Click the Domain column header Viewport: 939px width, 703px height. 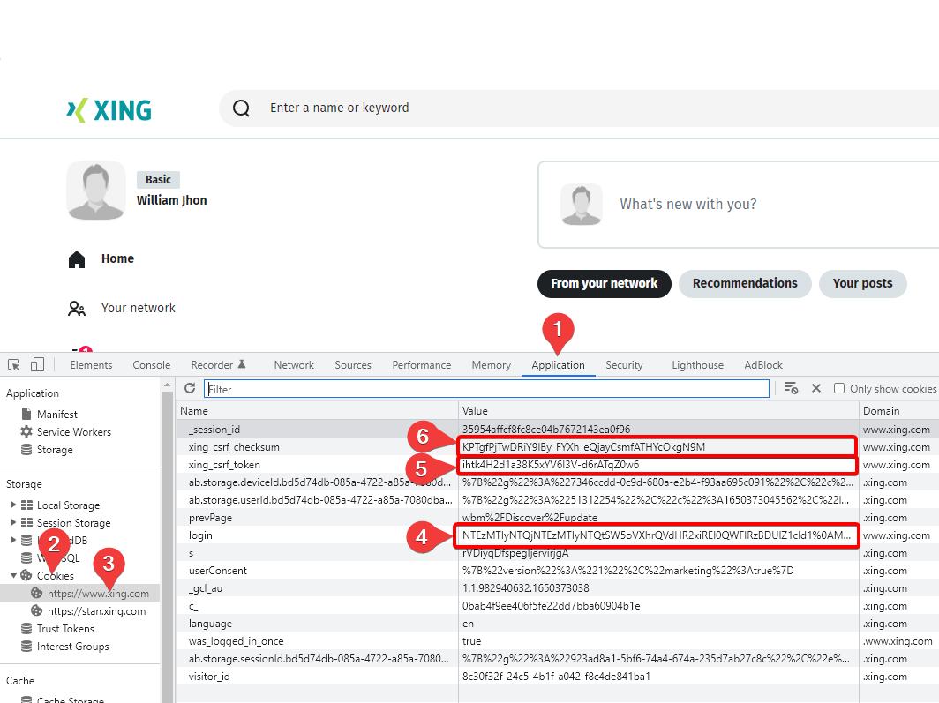coord(899,411)
